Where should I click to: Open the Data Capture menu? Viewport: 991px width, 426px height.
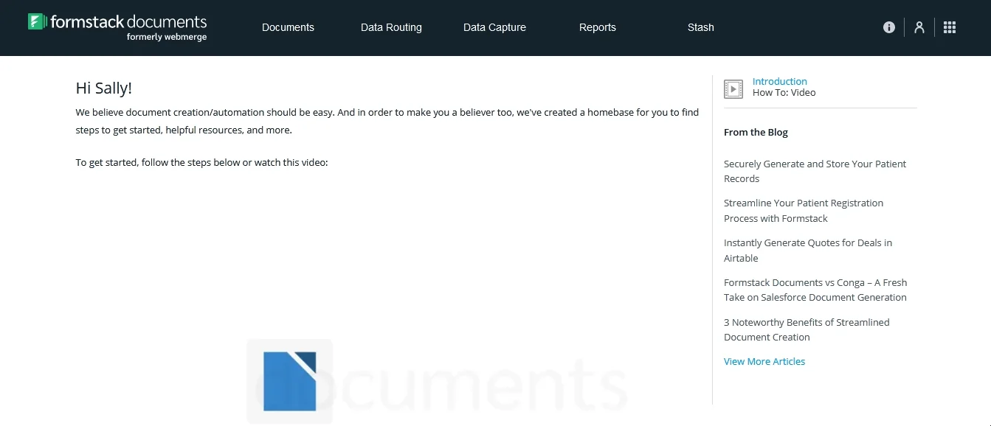point(494,27)
